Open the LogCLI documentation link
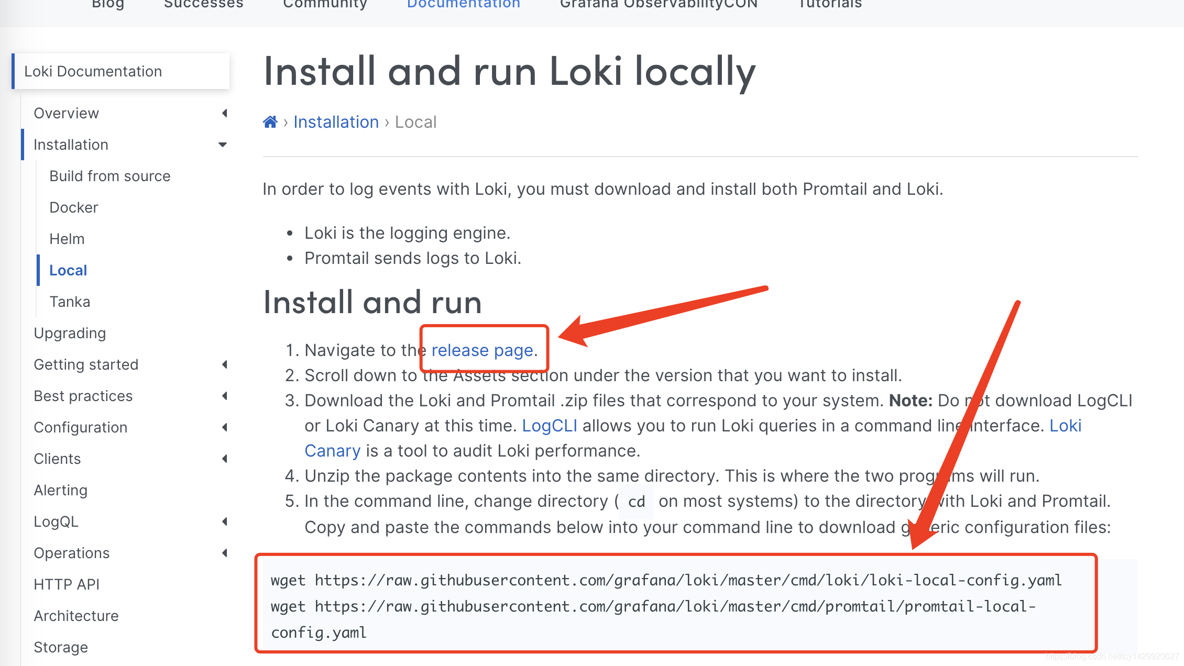The image size is (1184, 666). tap(550, 426)
